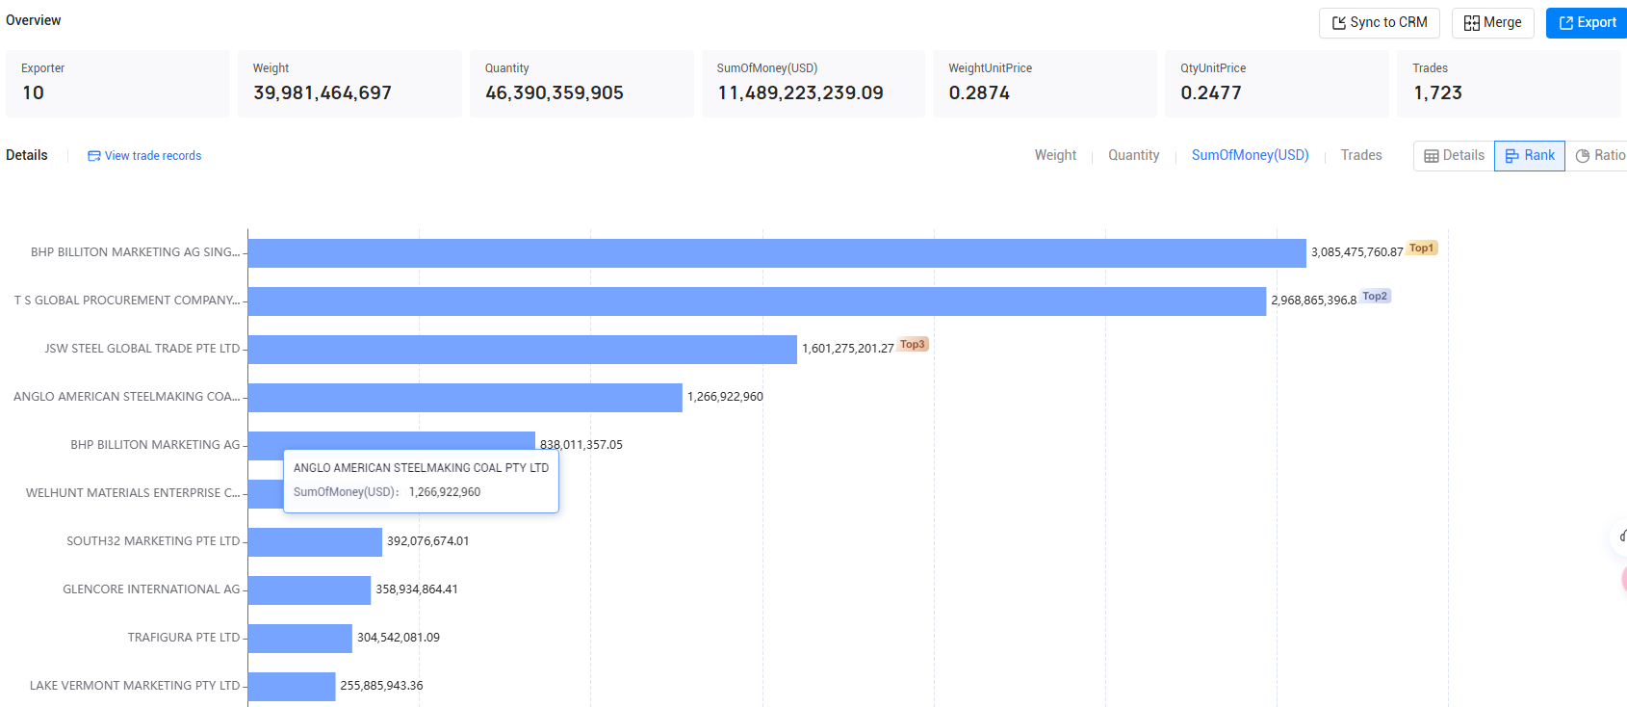
Task: Click the sync icon in Sync to CRM
Action: (1338, 23)
